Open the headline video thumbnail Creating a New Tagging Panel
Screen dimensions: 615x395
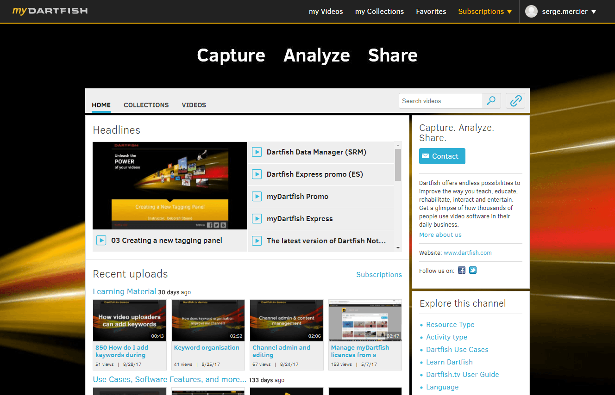click(x=170, y=185)
